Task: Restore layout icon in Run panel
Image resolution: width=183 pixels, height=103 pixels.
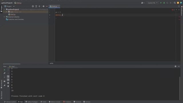Action: tap(5, 81)
